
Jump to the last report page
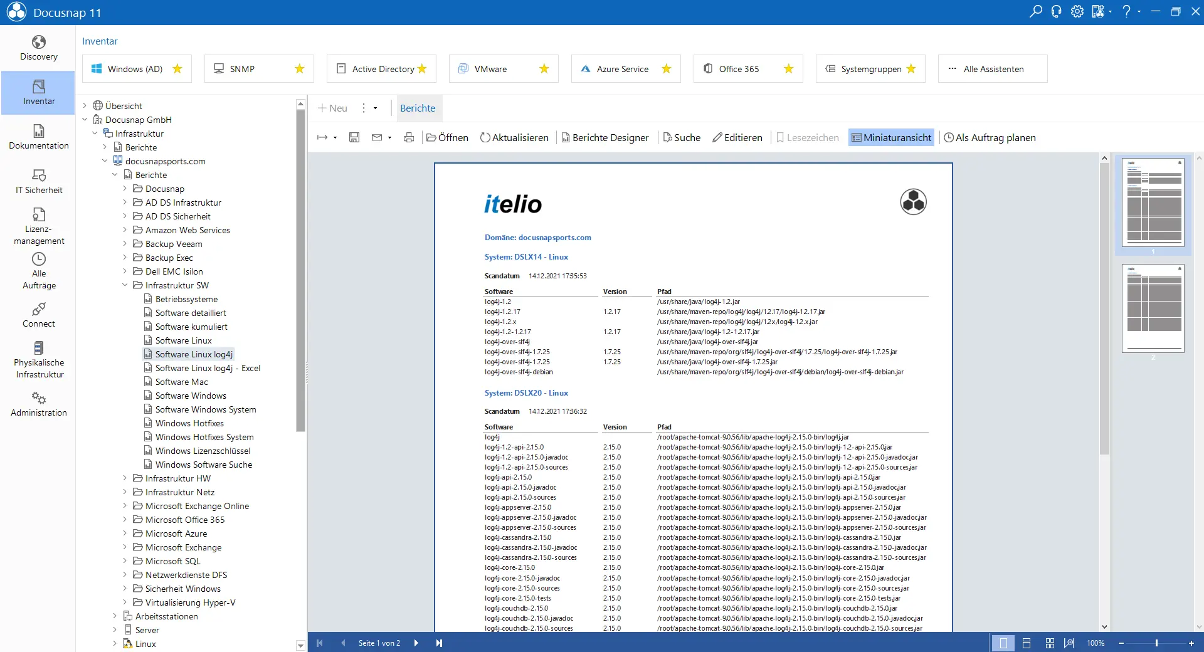point(439,643)
